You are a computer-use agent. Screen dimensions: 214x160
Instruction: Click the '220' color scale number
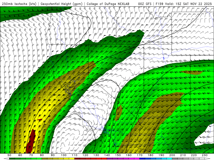pos(194,155)
